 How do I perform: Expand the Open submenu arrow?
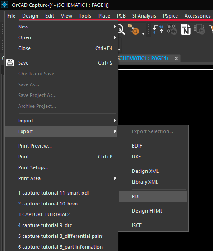click(x=115, y=37)
